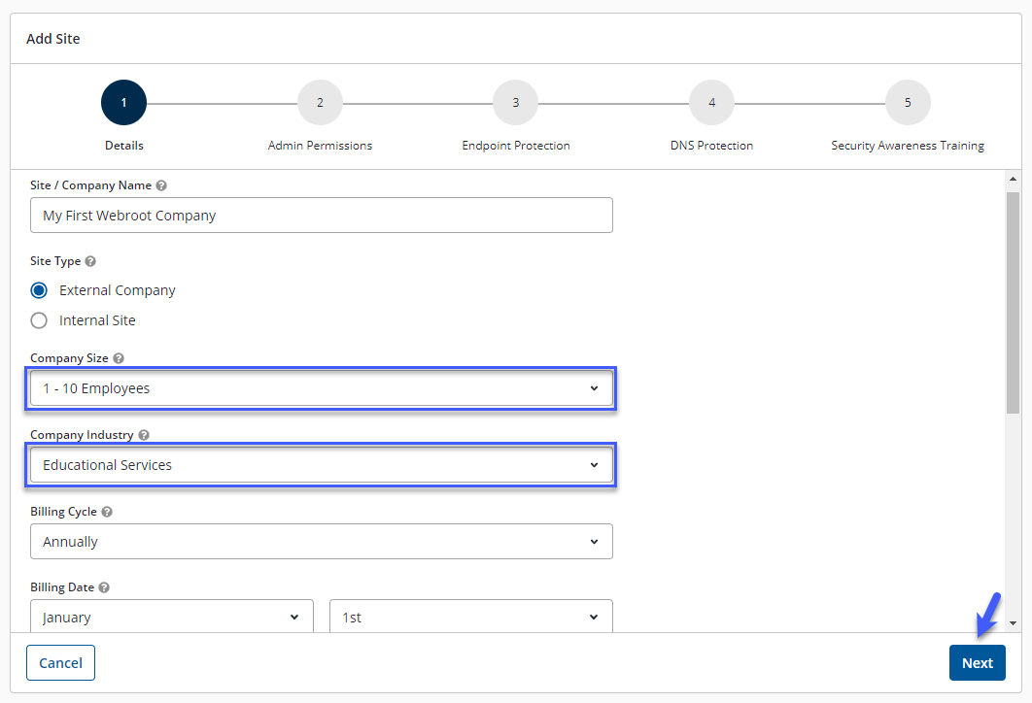Click the Next button
This screenshot has width=1032, height=703.
977,663
